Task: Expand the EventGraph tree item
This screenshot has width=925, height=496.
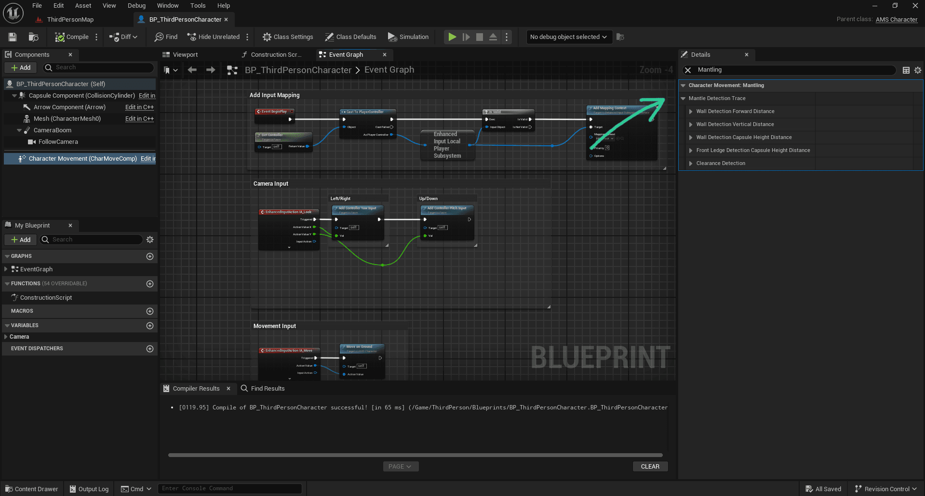Action: point(6,269)
